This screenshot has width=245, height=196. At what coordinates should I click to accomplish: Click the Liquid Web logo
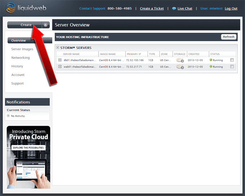[x=26, y=8]
